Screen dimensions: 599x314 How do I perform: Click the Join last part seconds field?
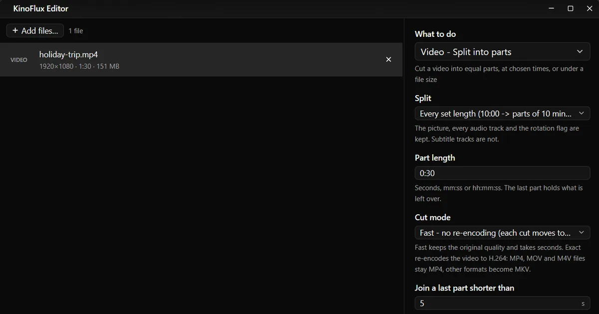pos(502,303)
